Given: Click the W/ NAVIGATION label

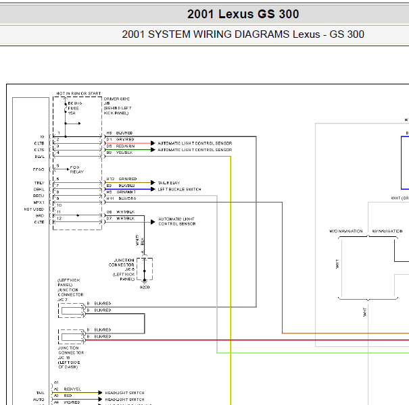Looking at the screenshot, I should click(x=387, y=232).
